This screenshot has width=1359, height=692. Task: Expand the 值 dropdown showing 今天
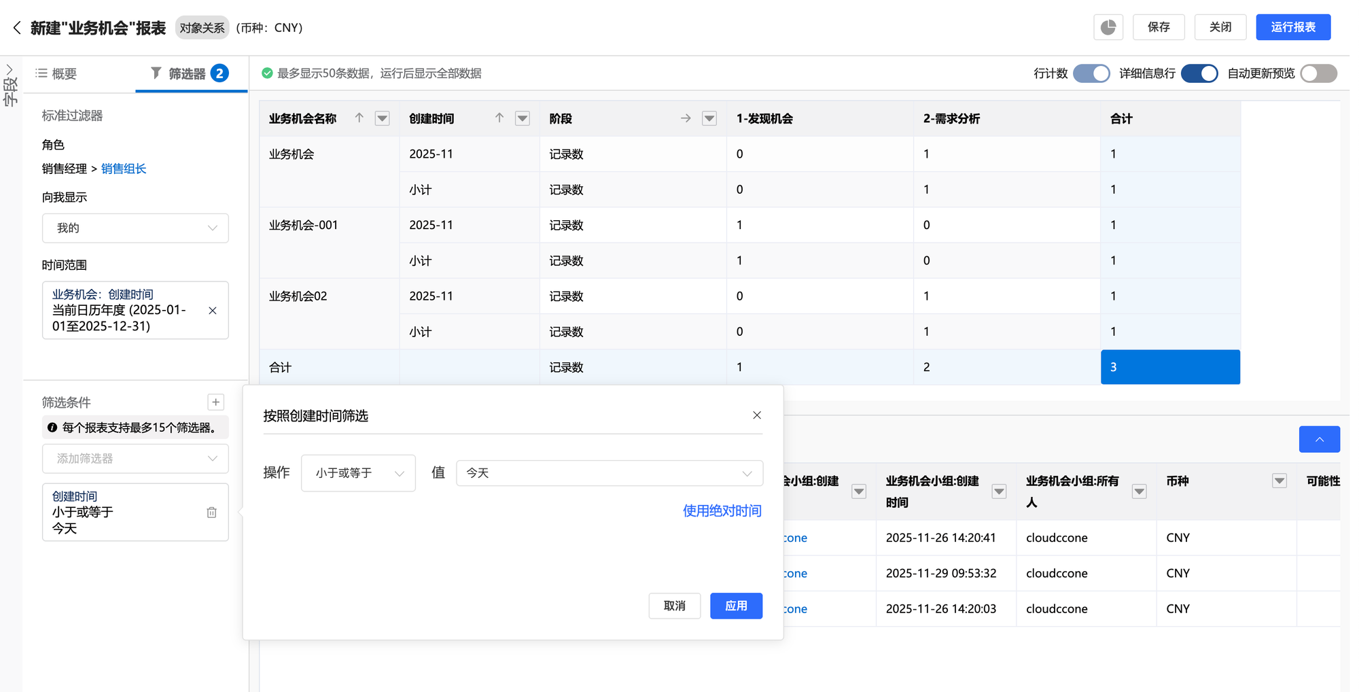[x=609, y=473]
